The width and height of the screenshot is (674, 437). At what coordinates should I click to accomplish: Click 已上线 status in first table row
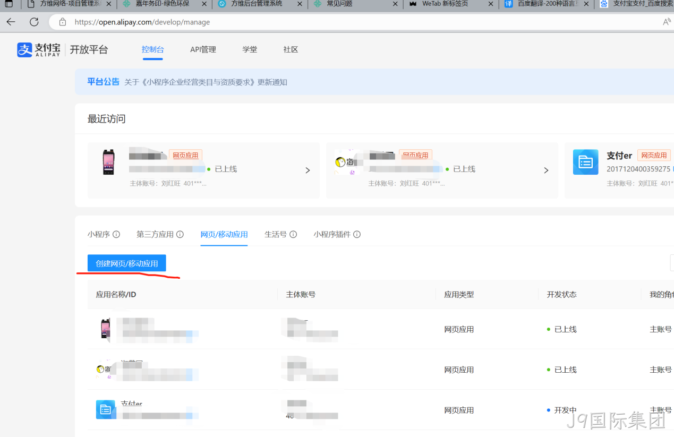tap(565, 329)
